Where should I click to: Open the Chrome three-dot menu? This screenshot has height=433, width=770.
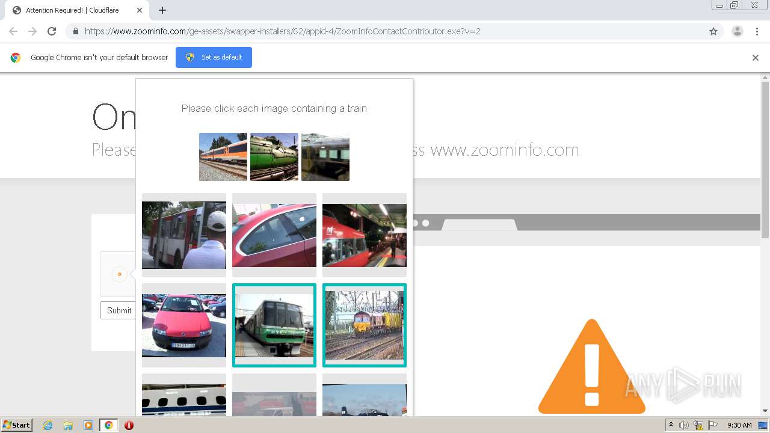point(757,31)
